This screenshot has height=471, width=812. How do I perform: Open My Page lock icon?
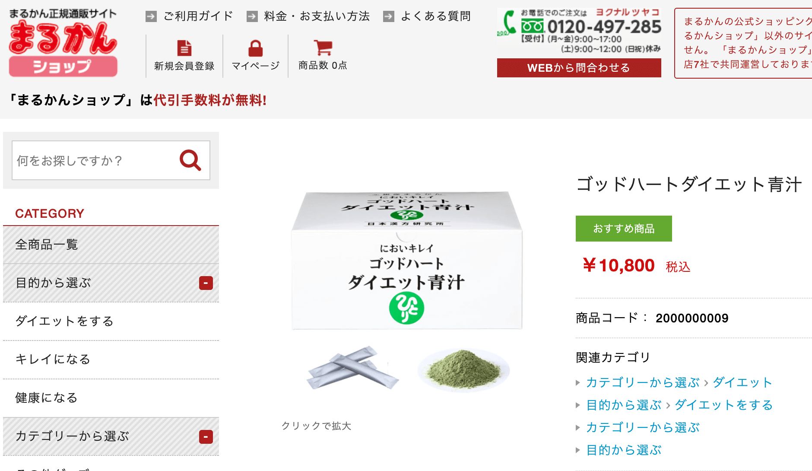click(256, 48)
